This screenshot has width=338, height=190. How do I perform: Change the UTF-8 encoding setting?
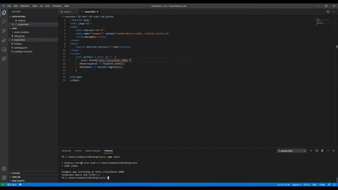pos(306,185)
